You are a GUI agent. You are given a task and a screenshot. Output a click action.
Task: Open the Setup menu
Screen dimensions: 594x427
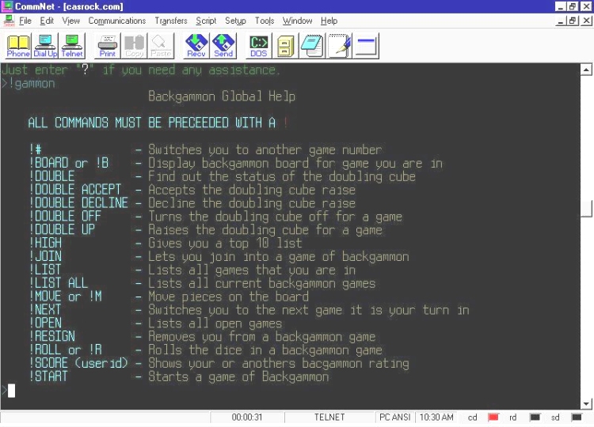235,21
